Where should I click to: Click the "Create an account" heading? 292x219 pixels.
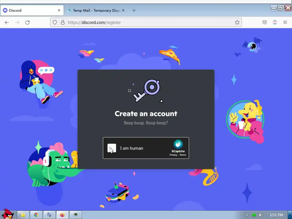[146, 113]
